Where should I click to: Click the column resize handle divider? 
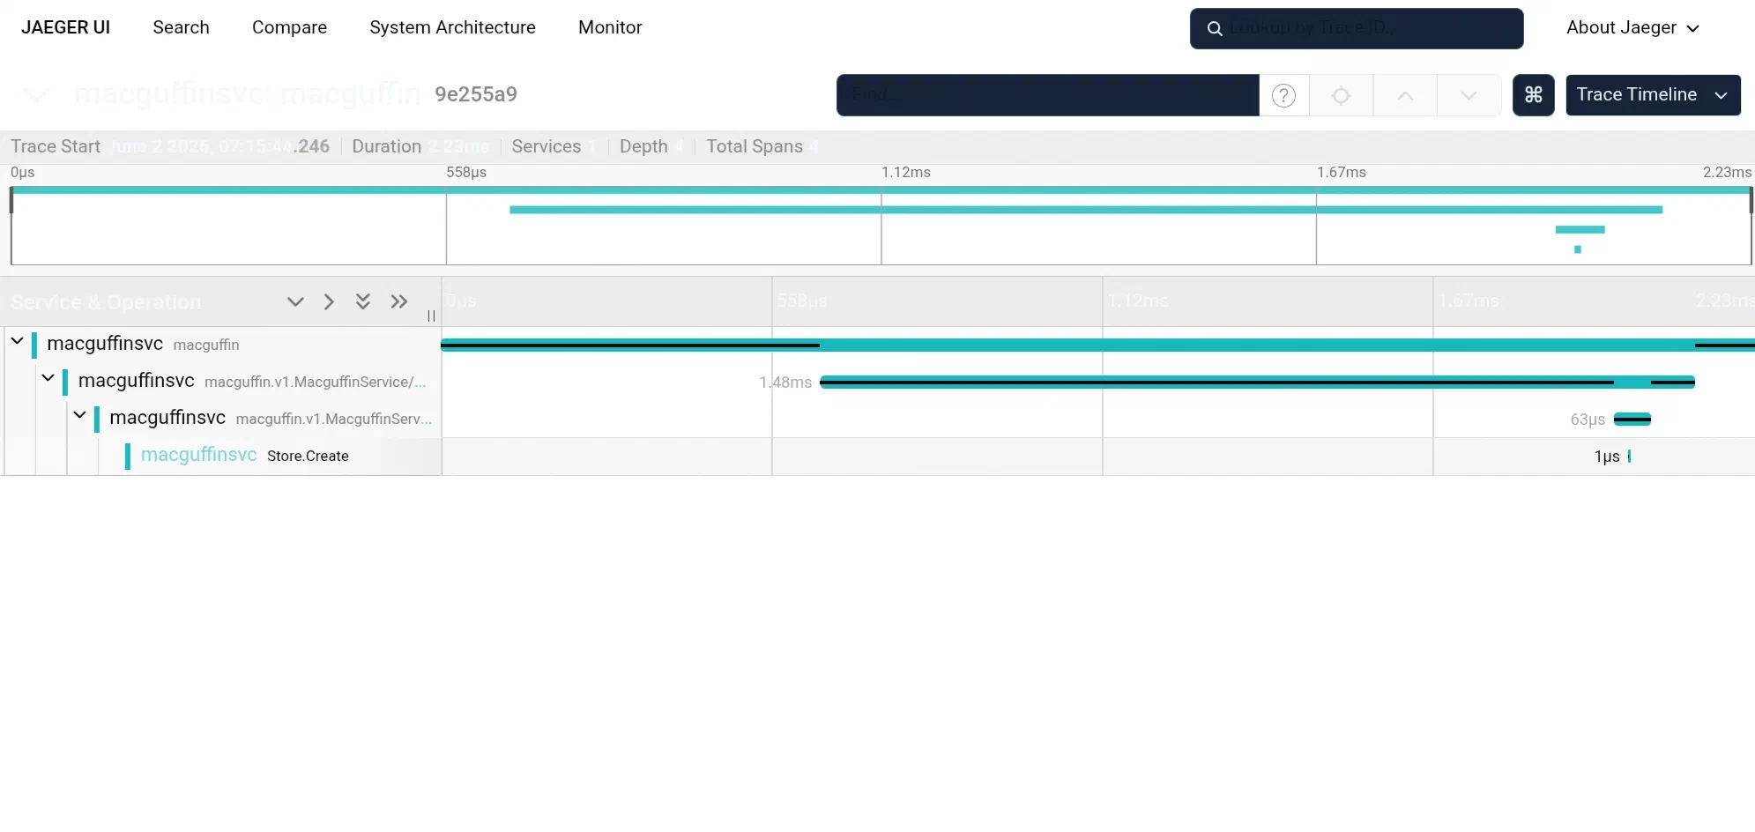pyautogui.click(x=431, y=316)
